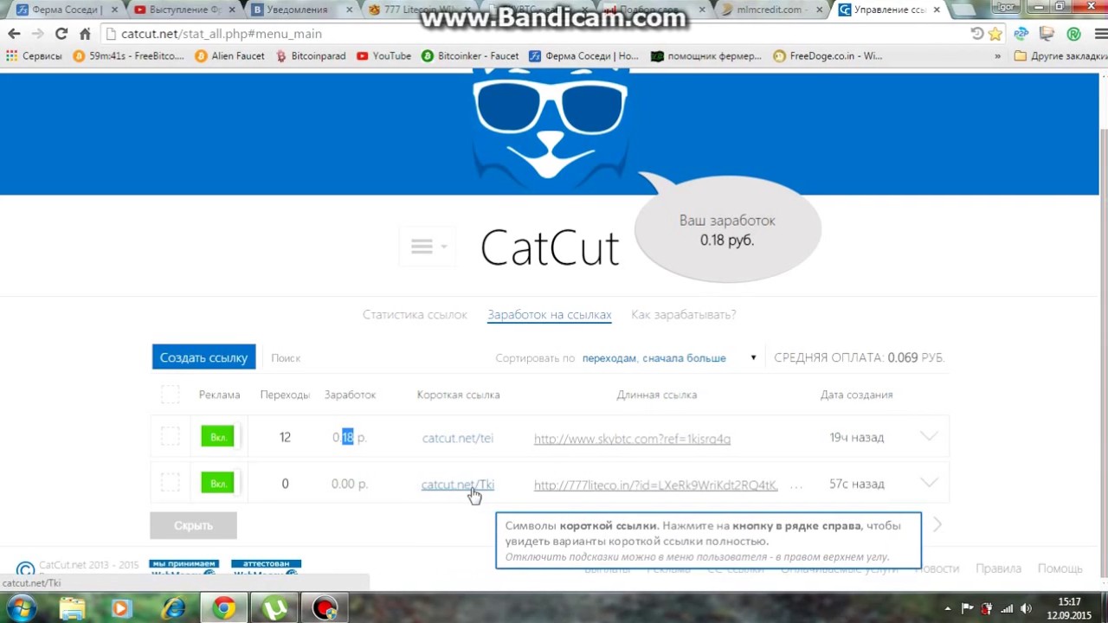The height and width of the screenshot is (623, 1108).
Task: Open the Сервисы apps bookmark
Action: click(34, 55)
